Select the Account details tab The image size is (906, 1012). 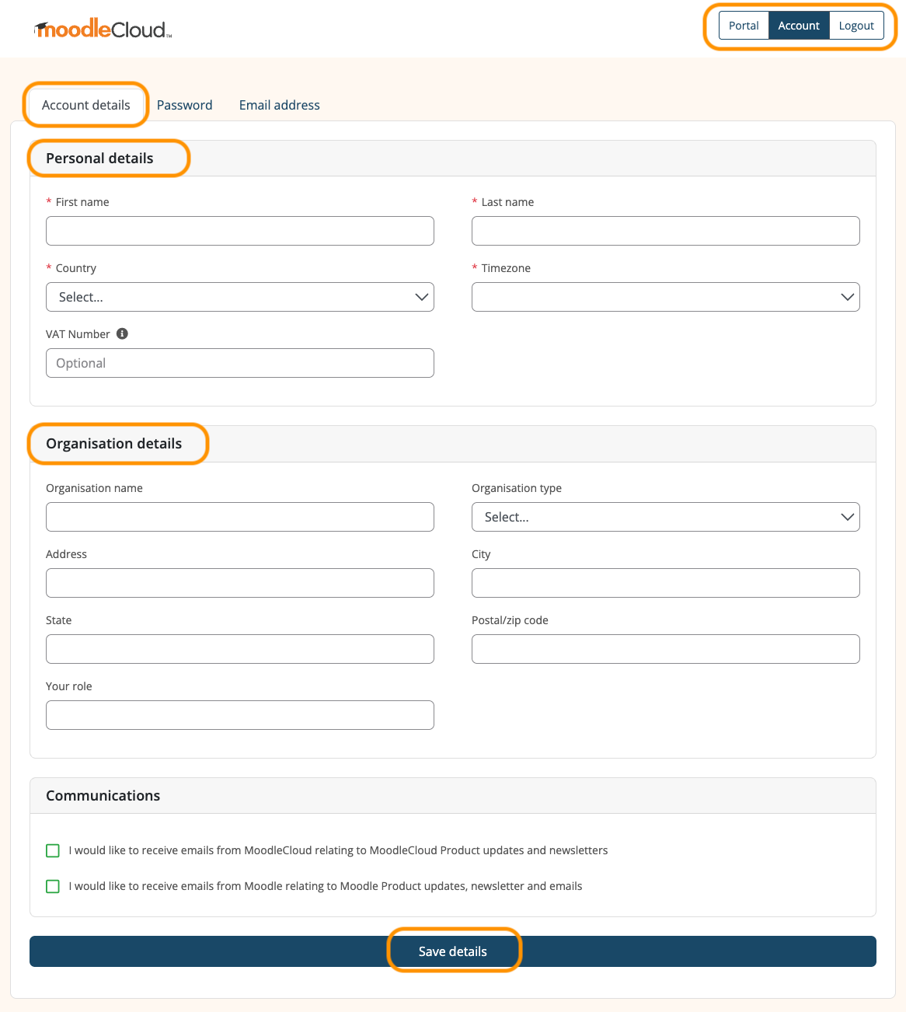point(85,105)
